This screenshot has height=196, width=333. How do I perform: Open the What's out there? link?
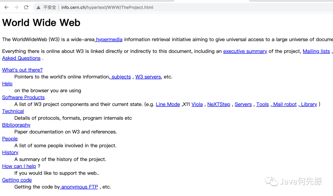click(x=22, y=70)
